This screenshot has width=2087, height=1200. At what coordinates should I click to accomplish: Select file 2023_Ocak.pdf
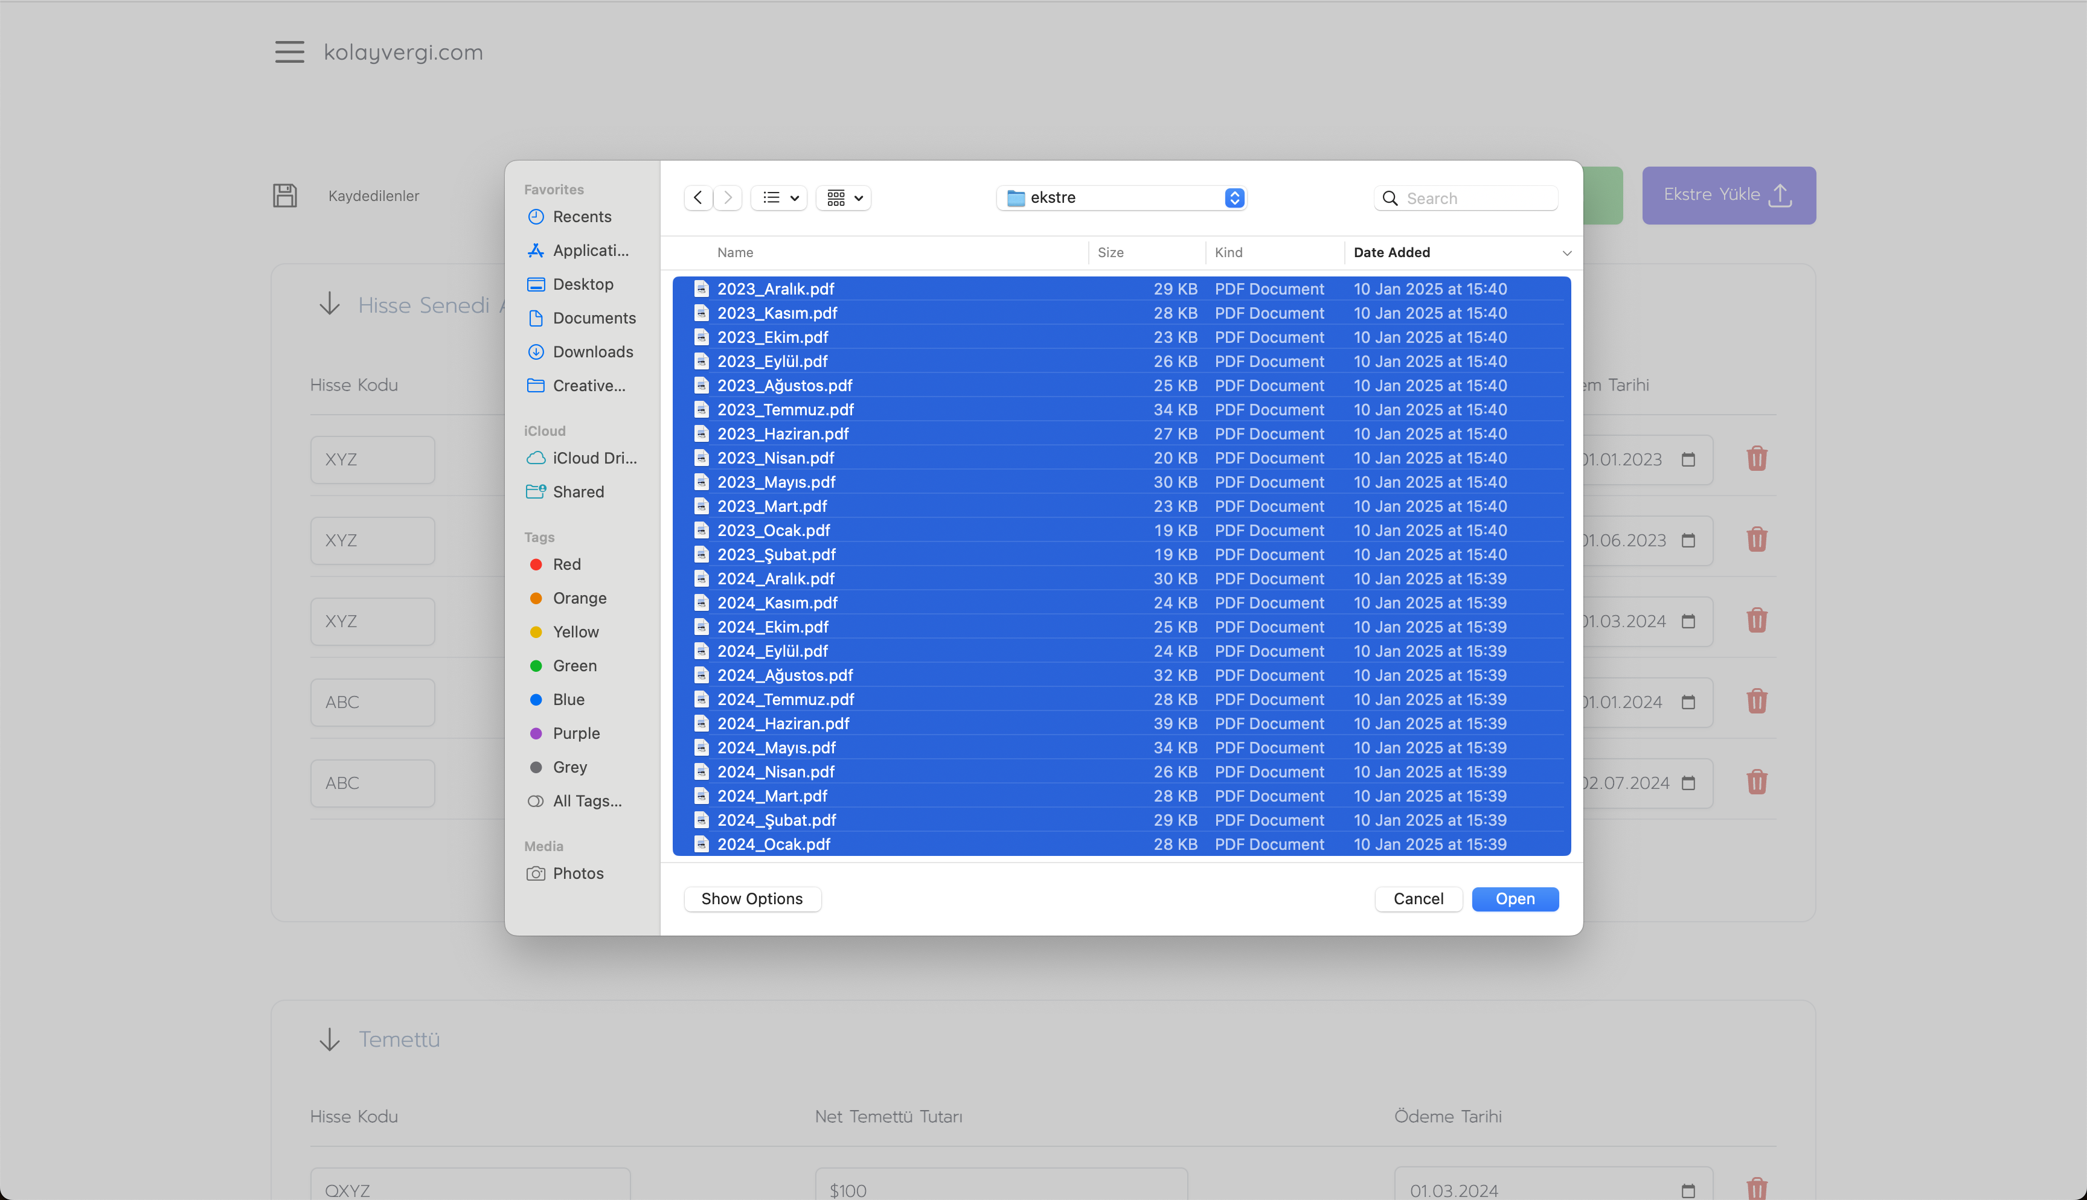point(1122,531)
